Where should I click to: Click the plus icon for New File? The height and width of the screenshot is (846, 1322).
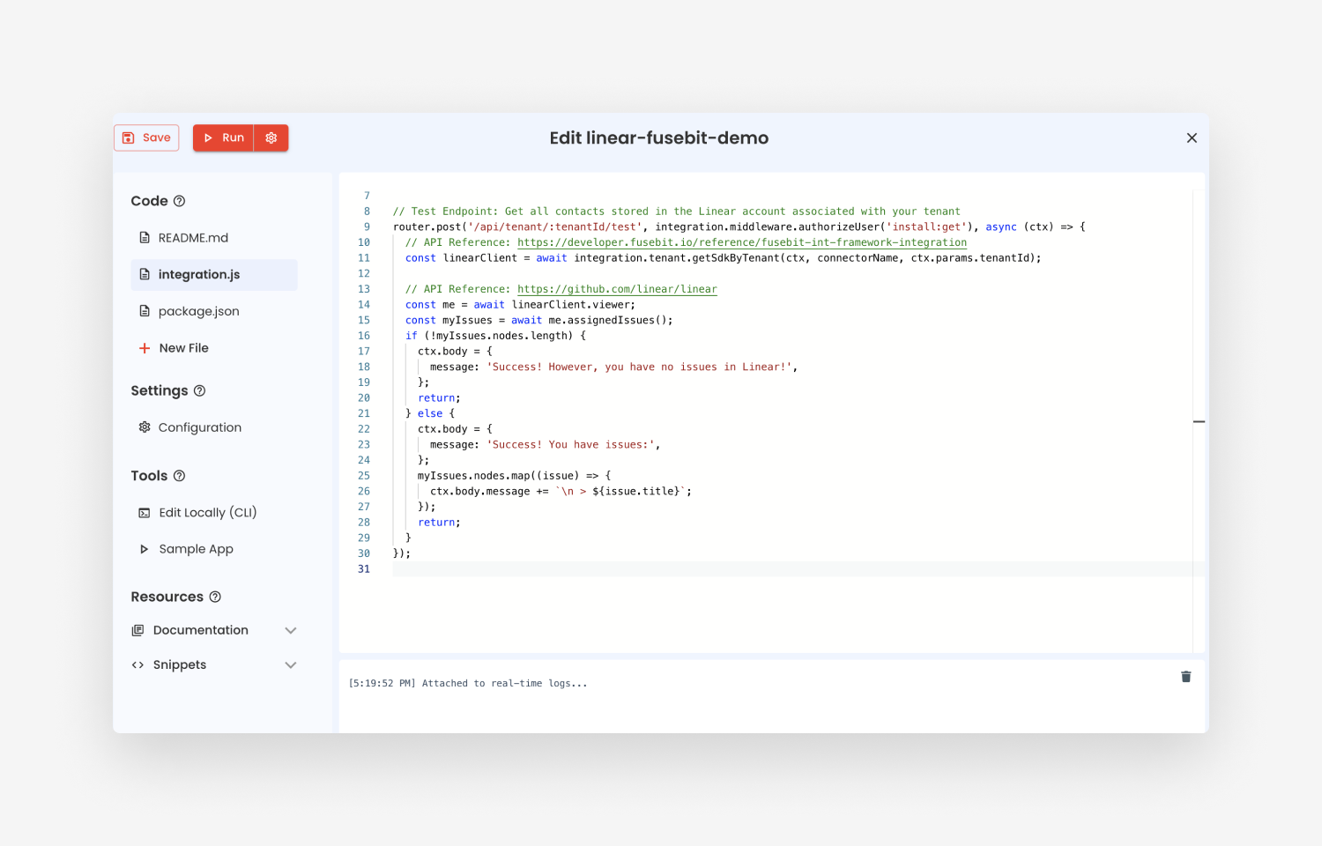(145, 348)
